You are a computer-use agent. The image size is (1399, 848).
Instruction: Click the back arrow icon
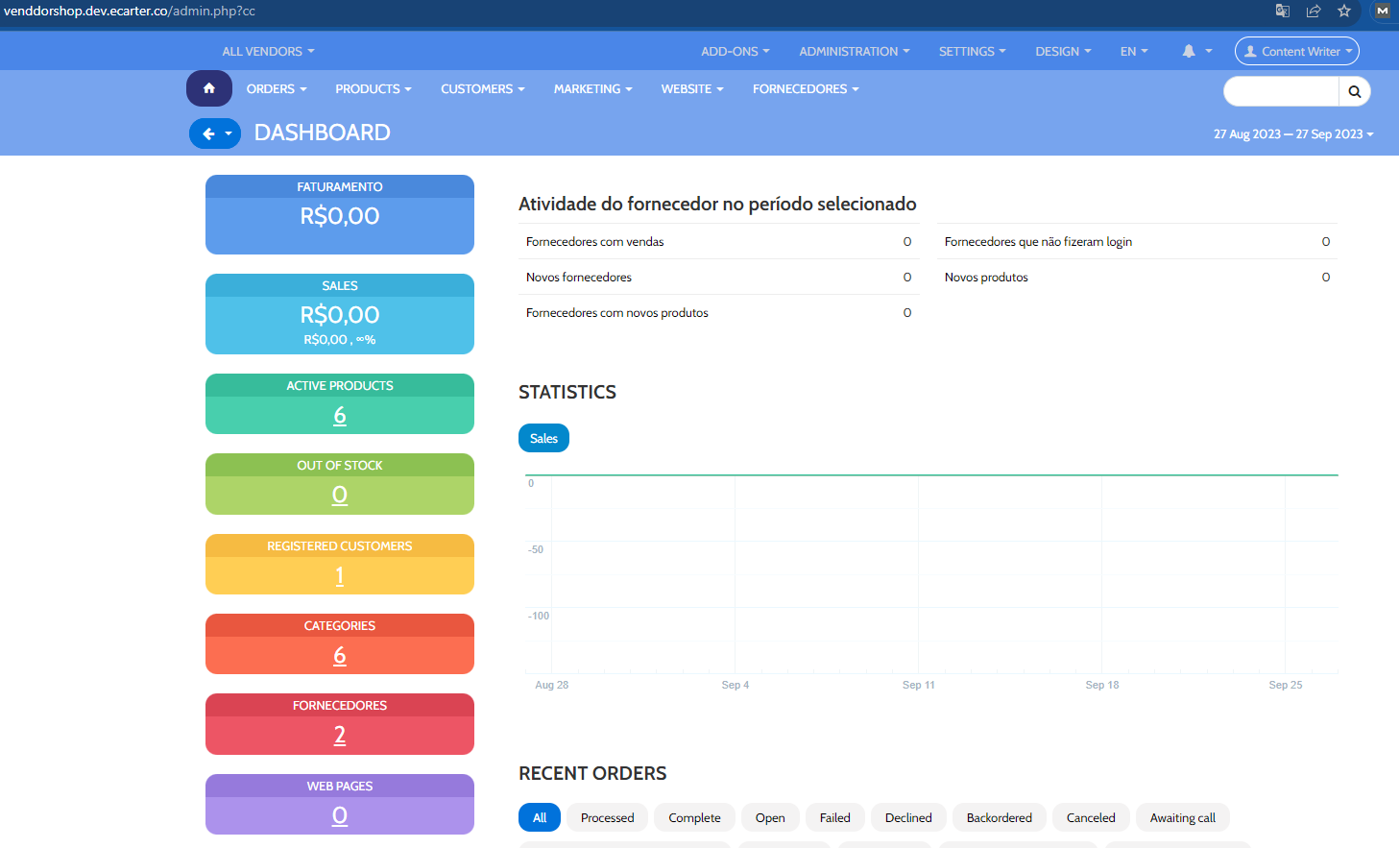208,133
